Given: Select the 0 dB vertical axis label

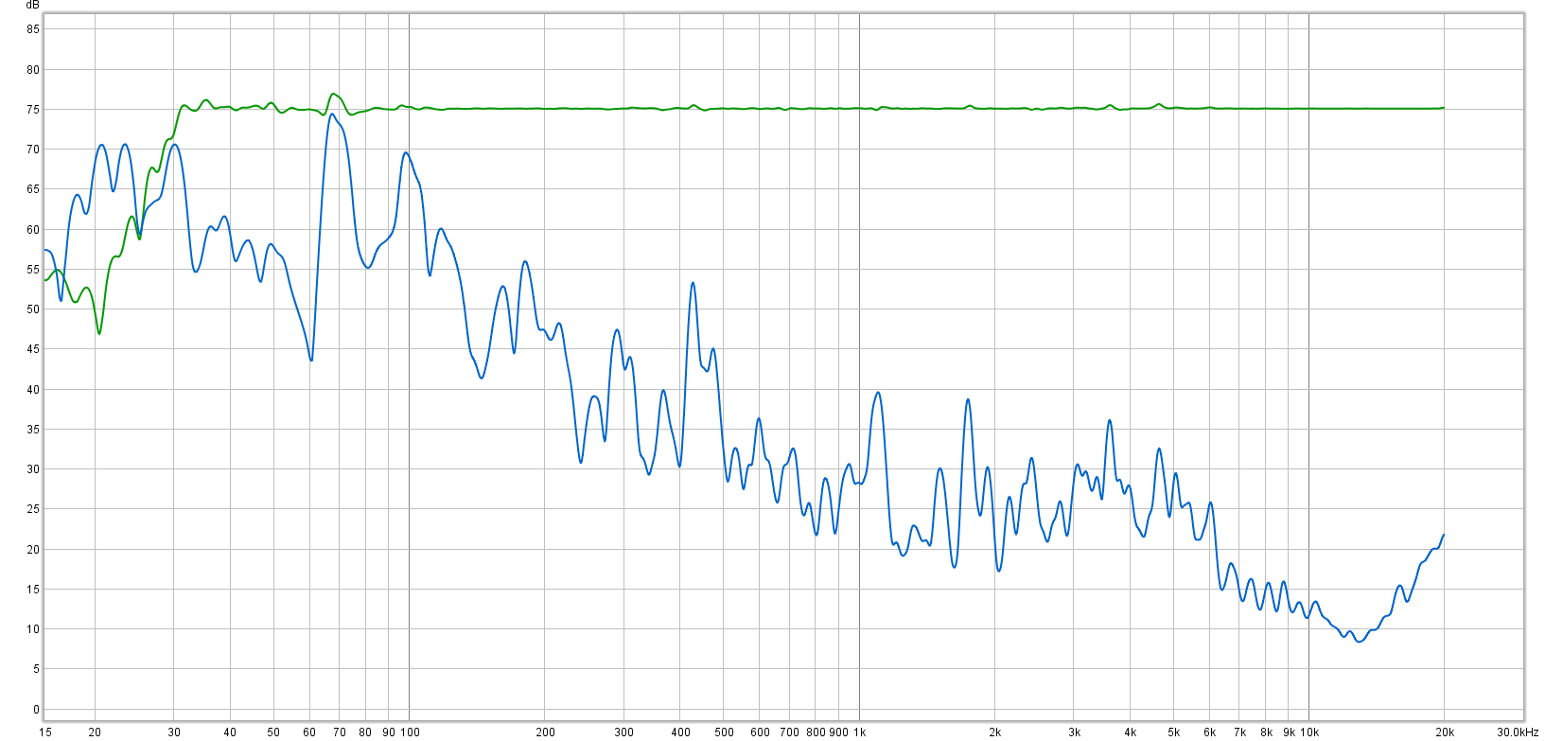Looking at the screenshot, I should pyautogui.click(x=37, y=710).
